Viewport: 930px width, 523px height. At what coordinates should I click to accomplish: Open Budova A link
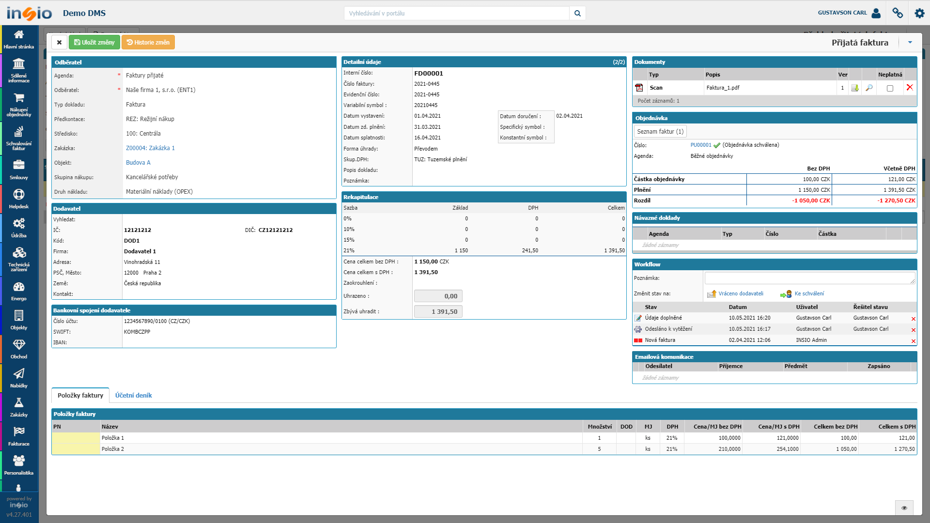(x=138, y=163)
